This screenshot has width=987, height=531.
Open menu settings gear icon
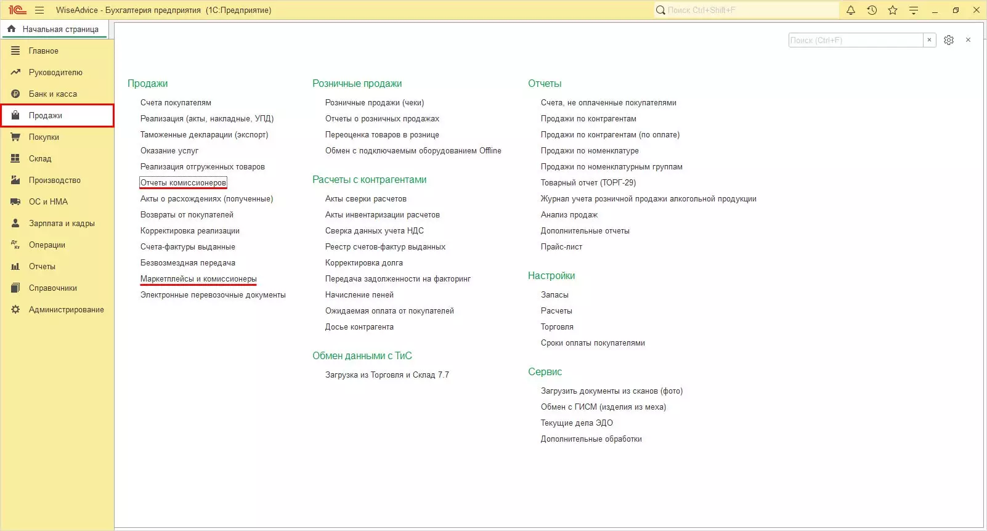pyautogui.click(x=949, y=40)
